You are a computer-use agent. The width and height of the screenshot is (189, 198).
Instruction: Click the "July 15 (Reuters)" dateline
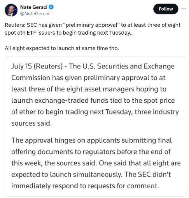click(37, 66)
